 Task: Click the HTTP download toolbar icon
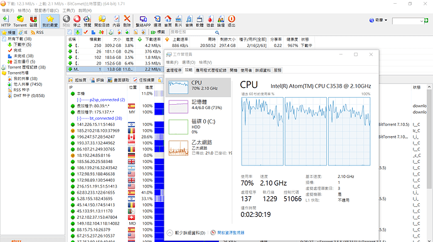point(6,21)
